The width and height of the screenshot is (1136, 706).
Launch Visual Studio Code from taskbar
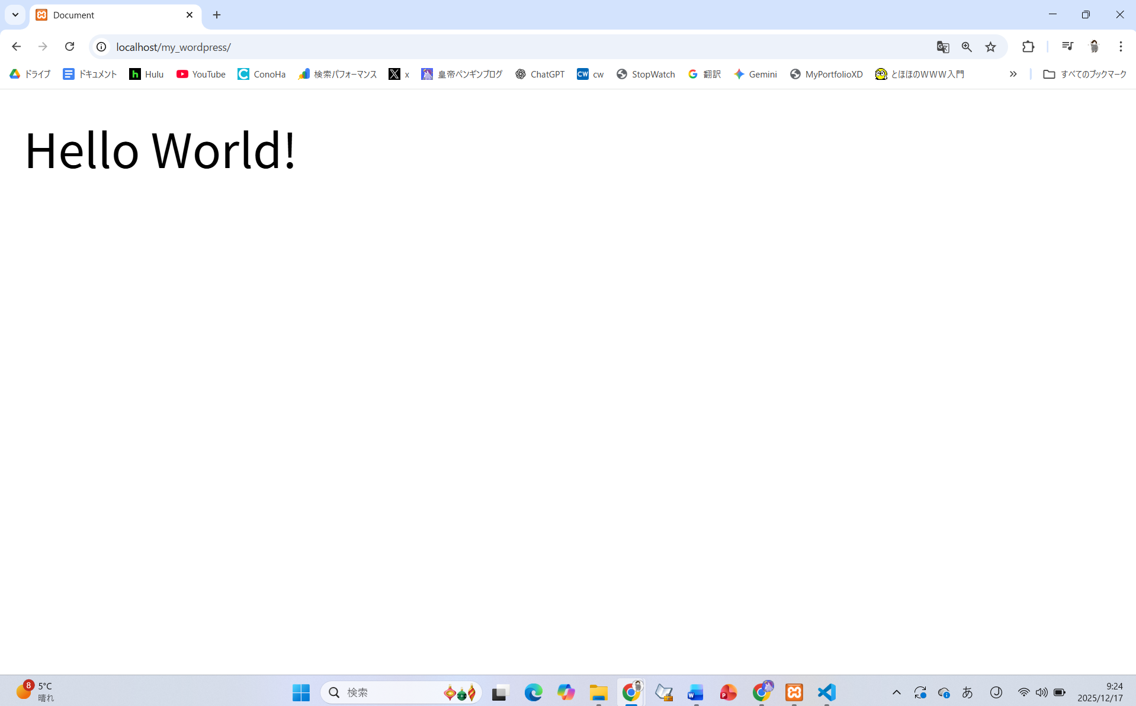[x=826, y=692]
